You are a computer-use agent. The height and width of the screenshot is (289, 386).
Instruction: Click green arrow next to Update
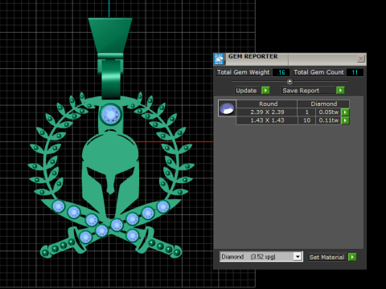tap(265, 91)
